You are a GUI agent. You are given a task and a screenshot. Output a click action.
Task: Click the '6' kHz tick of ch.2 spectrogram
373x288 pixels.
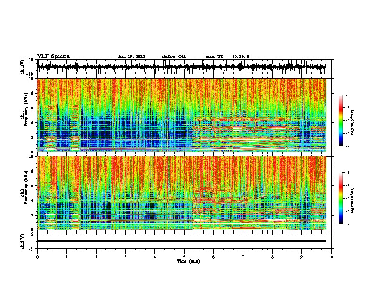tap(33, 186)
